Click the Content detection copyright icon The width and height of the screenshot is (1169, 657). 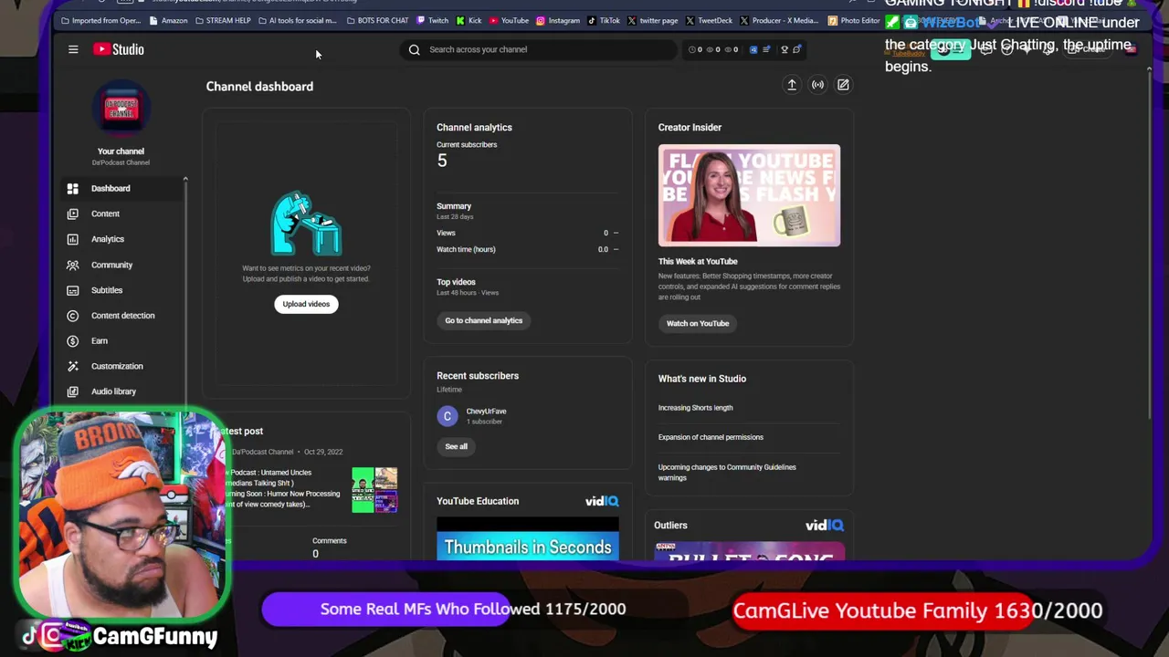click(x=72, y=316)
